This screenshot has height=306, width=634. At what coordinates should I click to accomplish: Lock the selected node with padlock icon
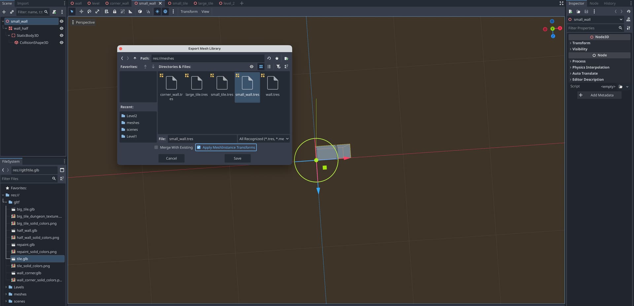(115, 12)
